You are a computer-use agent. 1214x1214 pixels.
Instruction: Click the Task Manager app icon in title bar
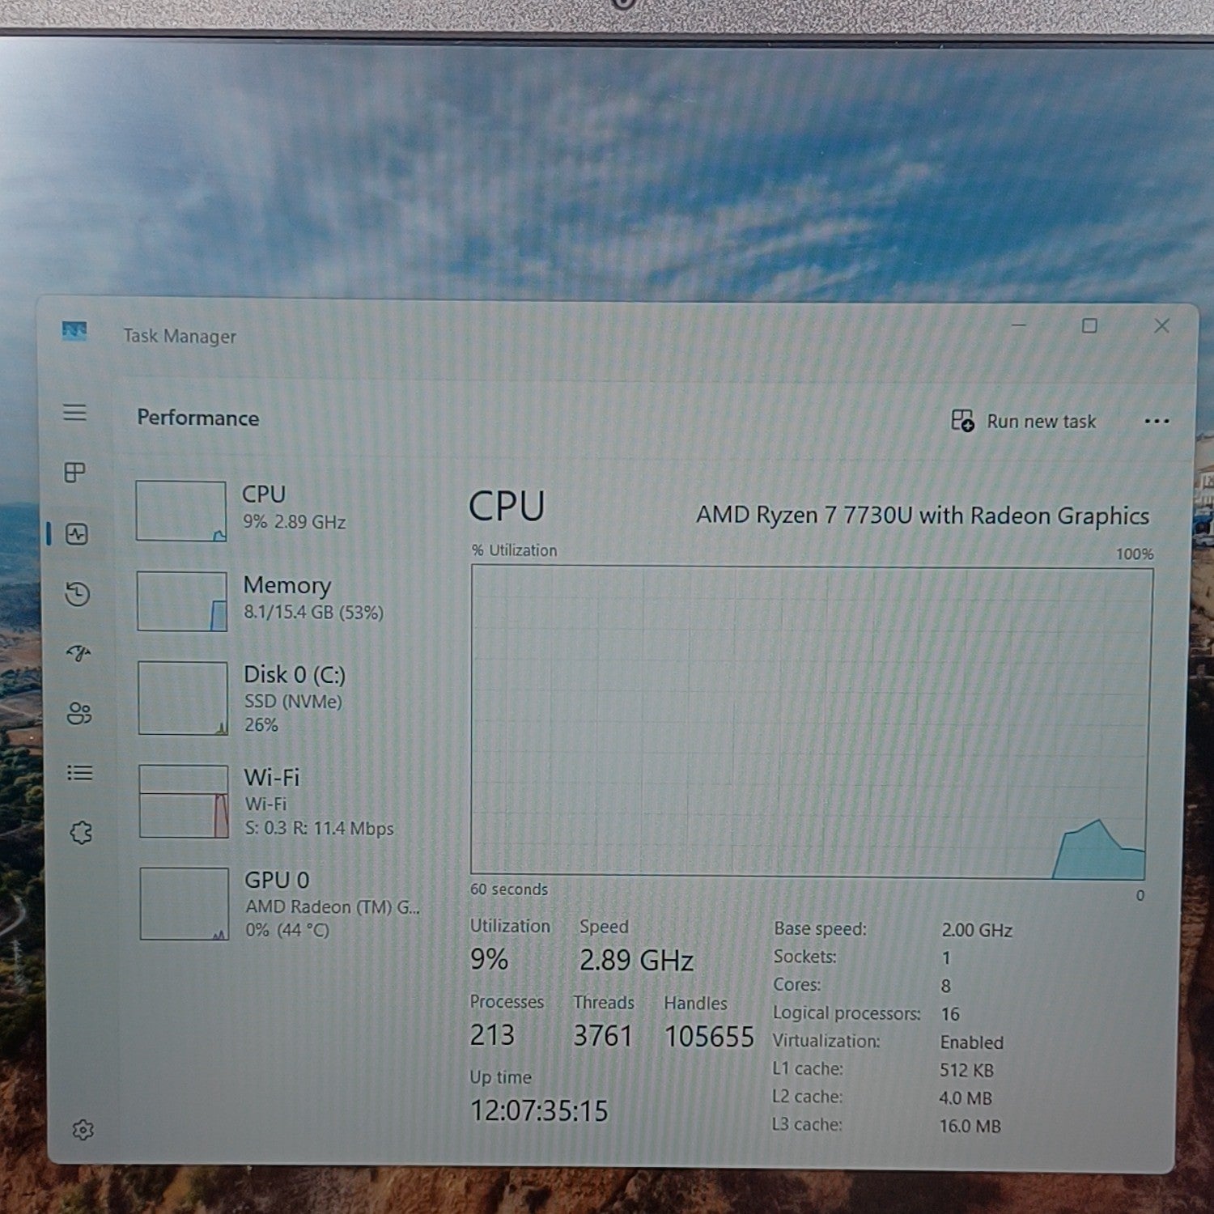click(x=74, y=331)
